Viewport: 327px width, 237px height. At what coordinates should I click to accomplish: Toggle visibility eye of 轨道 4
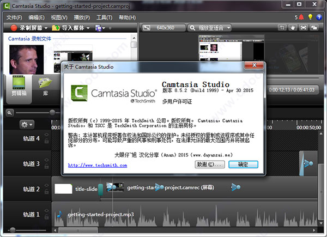pyautogui.click(x=46, y=135)
